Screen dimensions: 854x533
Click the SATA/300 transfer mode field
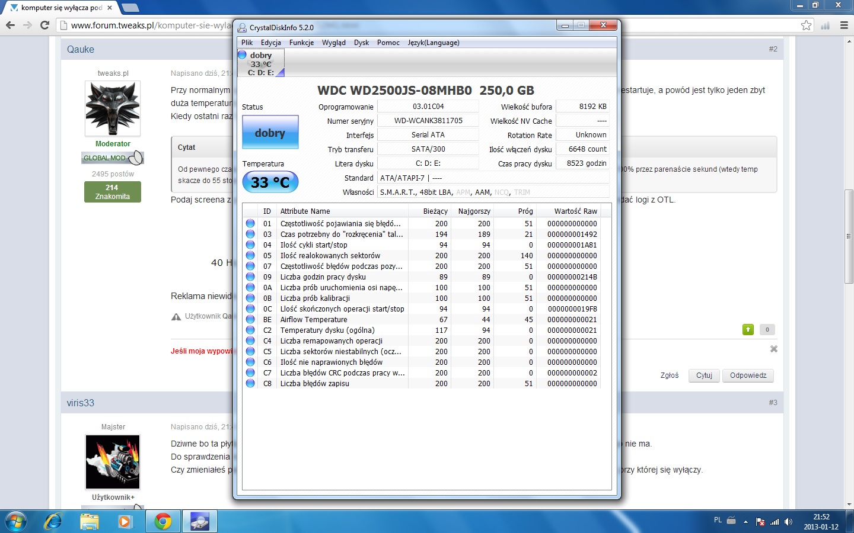pyautogui.click(x=428, y=149)
